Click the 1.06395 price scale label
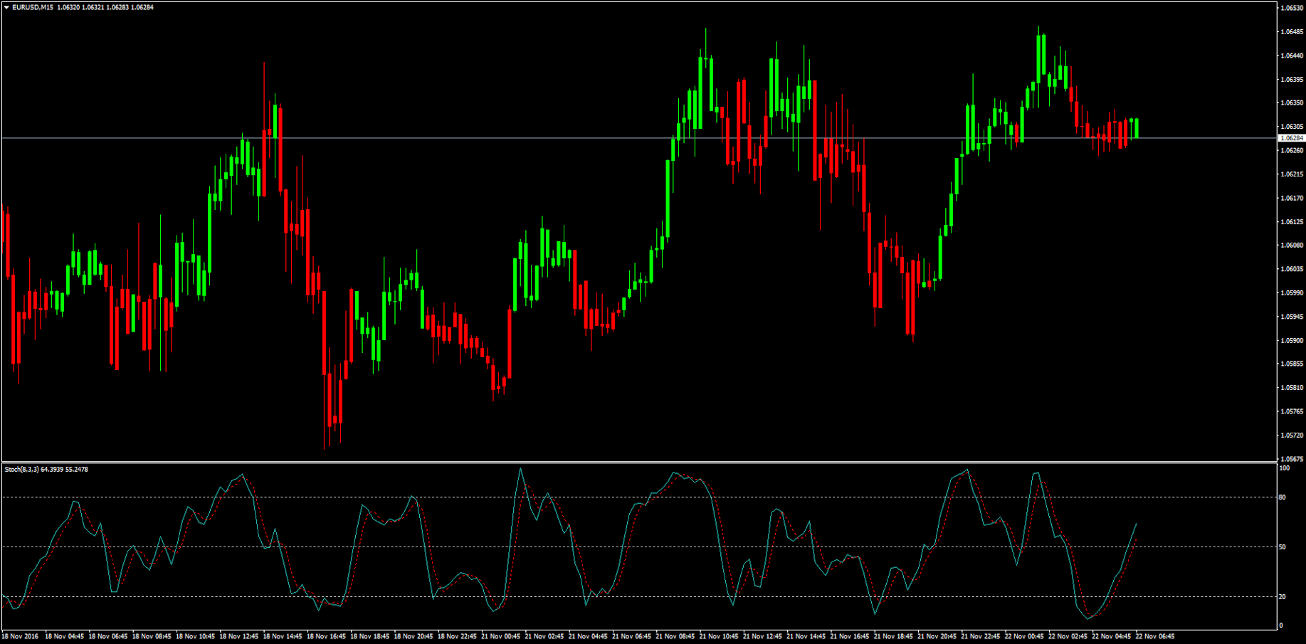Viewport: 1306px width, 644px height. 1292,79
